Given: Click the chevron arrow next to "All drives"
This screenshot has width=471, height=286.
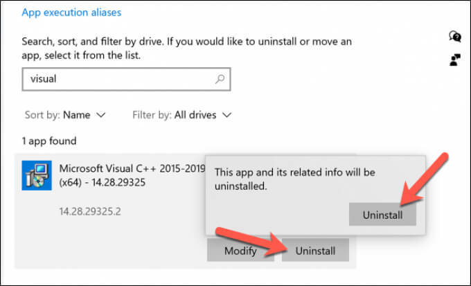Looking at the screenshot, I should click(x=226, y=114).
